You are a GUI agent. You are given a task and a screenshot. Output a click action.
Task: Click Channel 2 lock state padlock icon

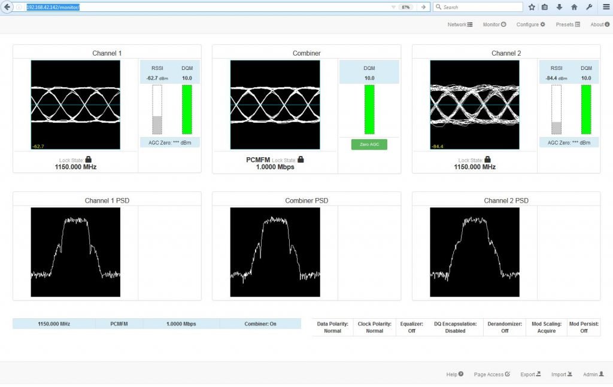click(487, 159)
